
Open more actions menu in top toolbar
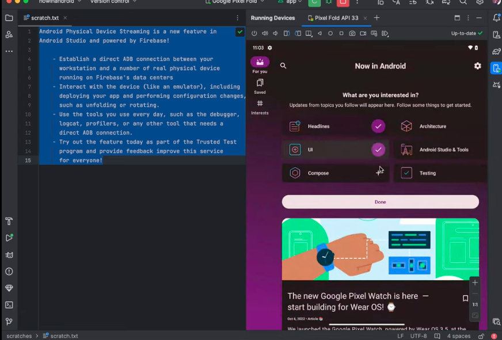[357, 2]
